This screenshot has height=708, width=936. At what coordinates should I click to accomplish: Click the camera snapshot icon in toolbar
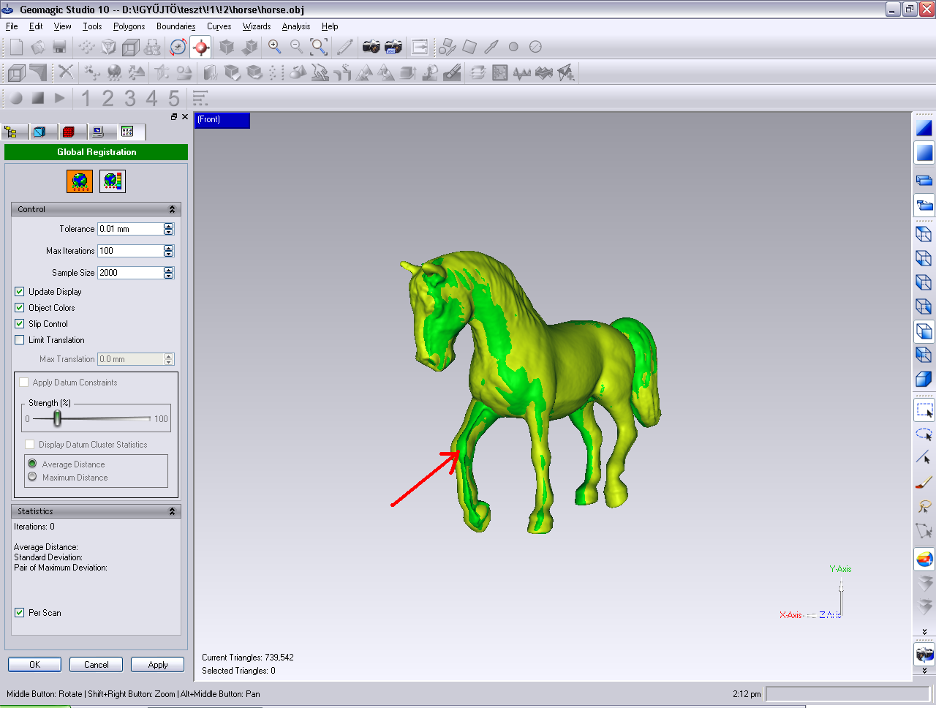tap(371, 47)
